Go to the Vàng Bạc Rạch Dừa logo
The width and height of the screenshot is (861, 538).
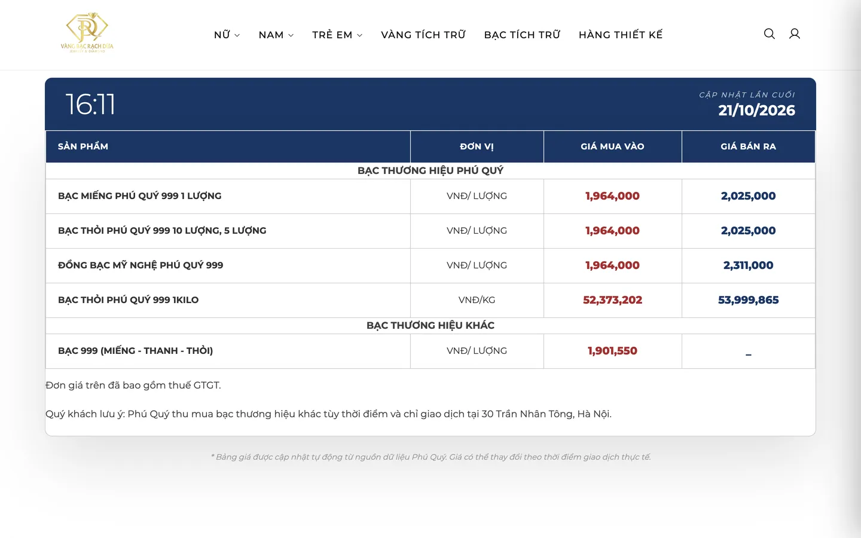tap(87, 33)
